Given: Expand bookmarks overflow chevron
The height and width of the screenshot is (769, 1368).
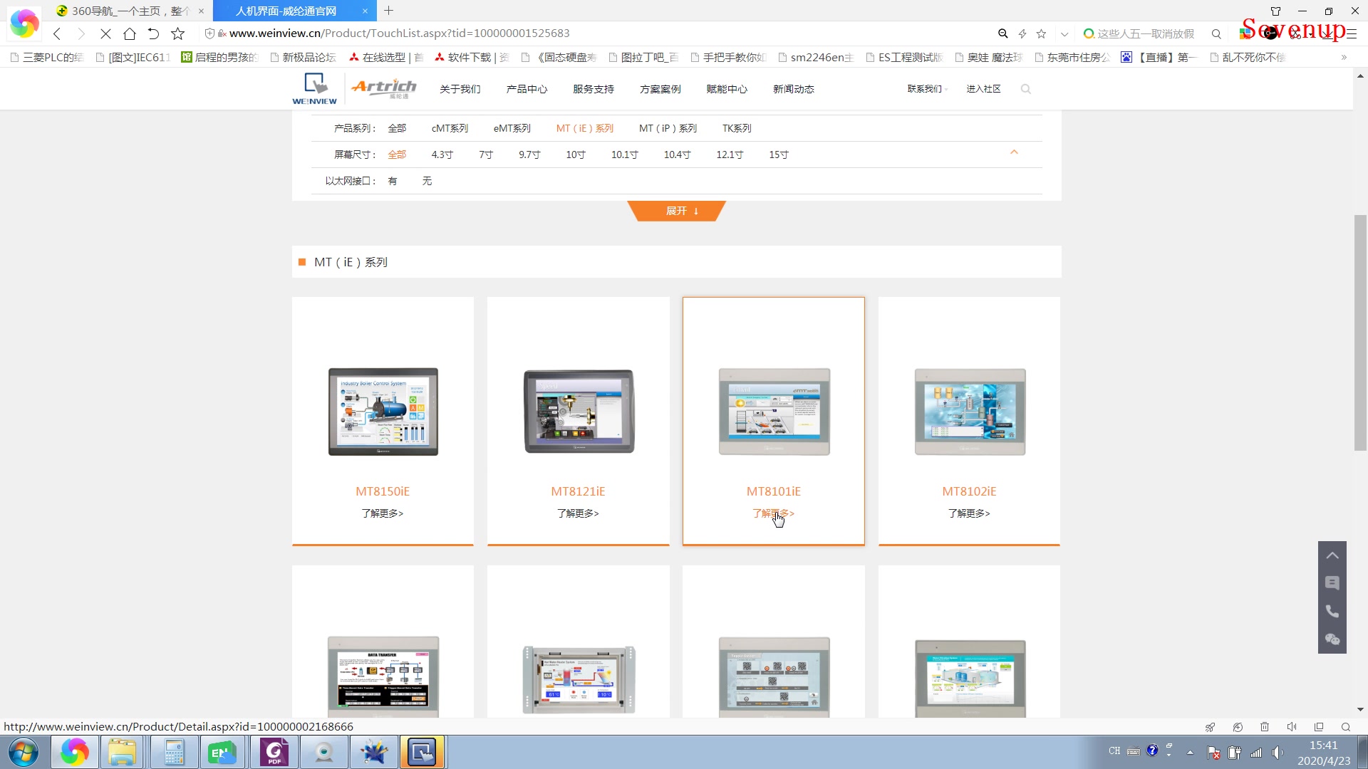Looking at the screenshot, I should point(1344,58).
